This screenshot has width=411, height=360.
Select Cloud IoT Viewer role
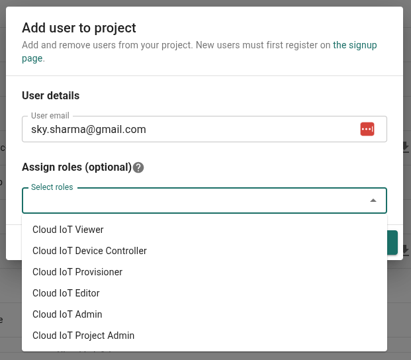[68, 230]
